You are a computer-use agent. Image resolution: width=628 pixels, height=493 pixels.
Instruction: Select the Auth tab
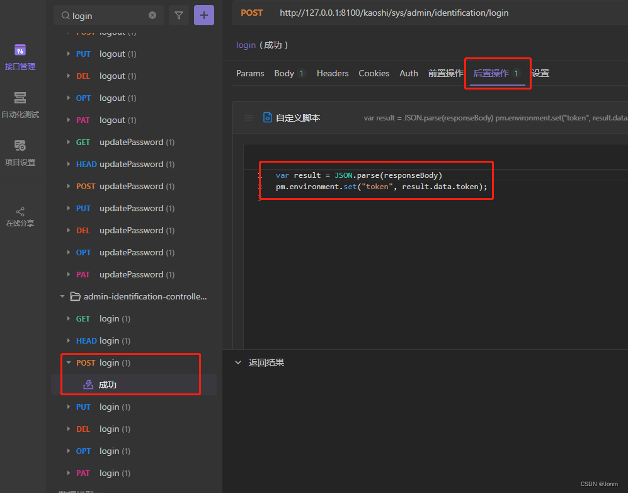[x=408, y=73]
